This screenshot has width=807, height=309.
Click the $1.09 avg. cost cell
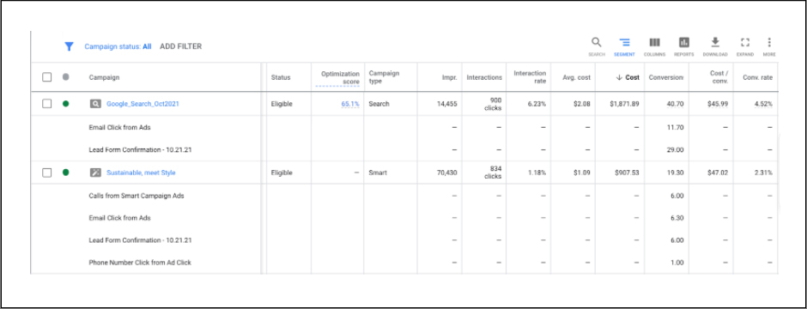(x=582, y=173)
